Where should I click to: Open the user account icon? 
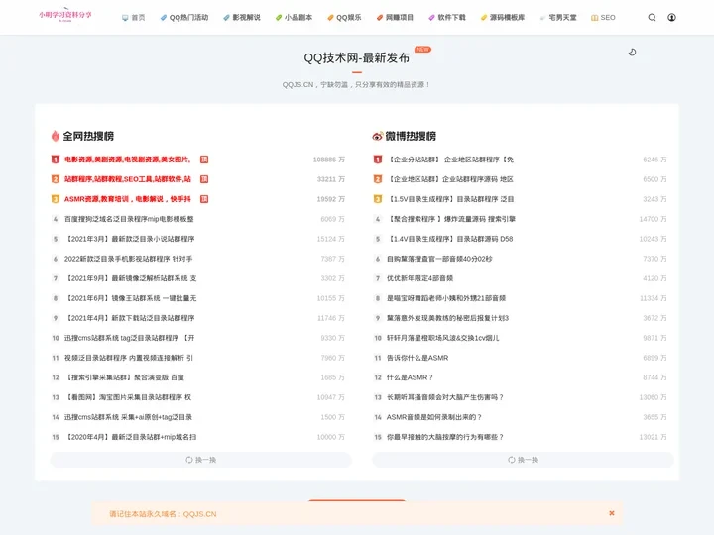coord(671,17)
